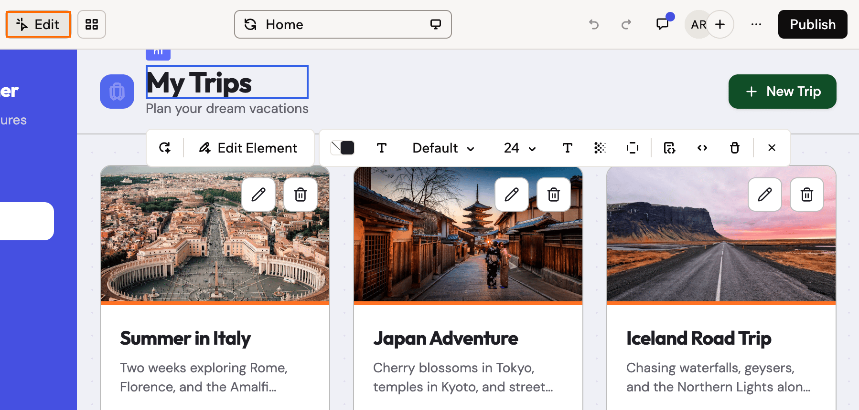Delete the selected element with the toolbar trash
This screenshot has height=410, width=859.
click(735, 148)
